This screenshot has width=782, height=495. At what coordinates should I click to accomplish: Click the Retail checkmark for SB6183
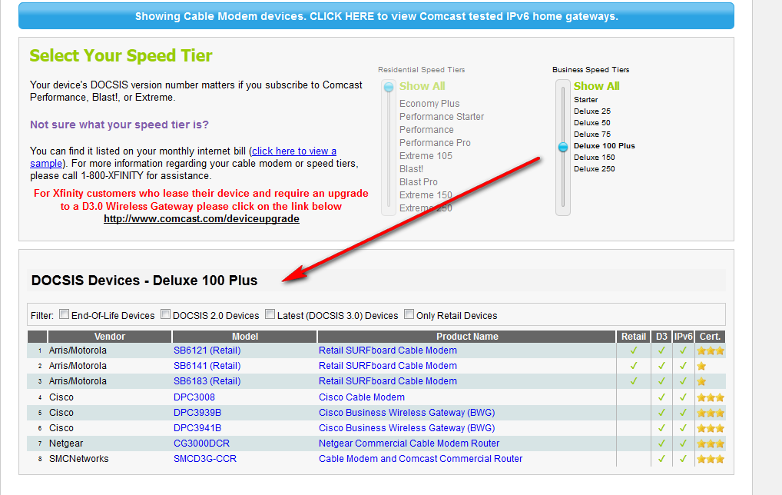pyautogui.click(x=634, y=381)
